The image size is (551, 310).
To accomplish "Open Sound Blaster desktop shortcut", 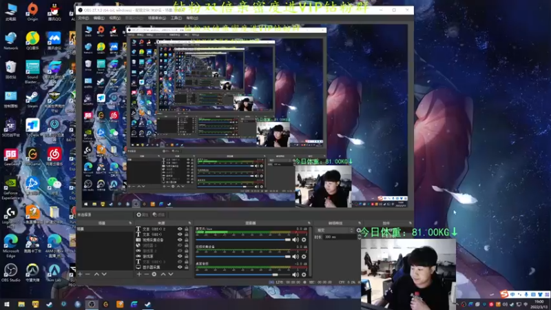I will tap(32, 72).
